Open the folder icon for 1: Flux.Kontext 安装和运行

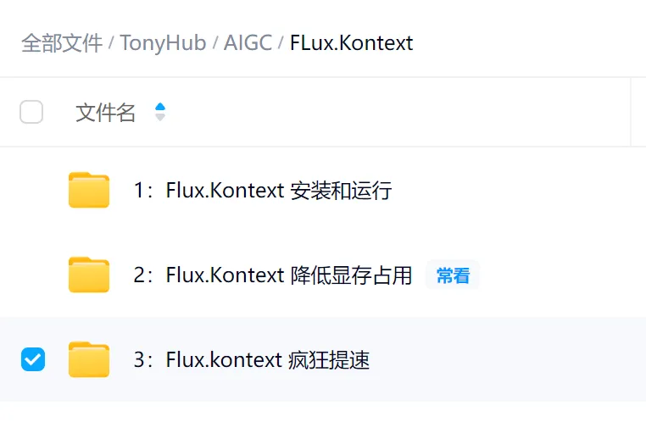[x=89, y=190]
